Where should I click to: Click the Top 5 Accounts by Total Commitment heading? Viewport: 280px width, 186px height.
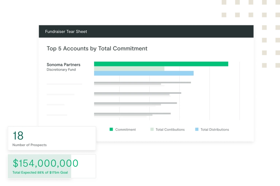click(x=97, y=48)
